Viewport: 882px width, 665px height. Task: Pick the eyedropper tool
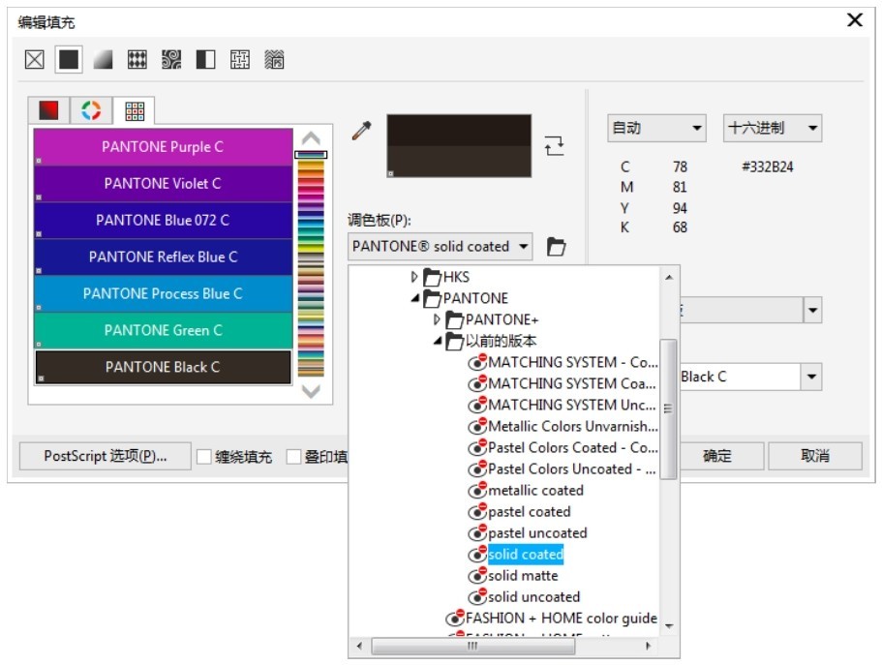362,131
